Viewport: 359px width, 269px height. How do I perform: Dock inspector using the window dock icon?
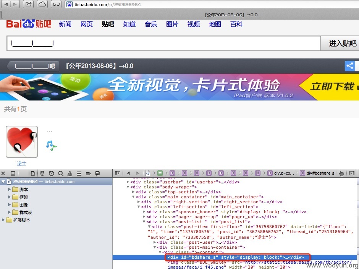13,173
